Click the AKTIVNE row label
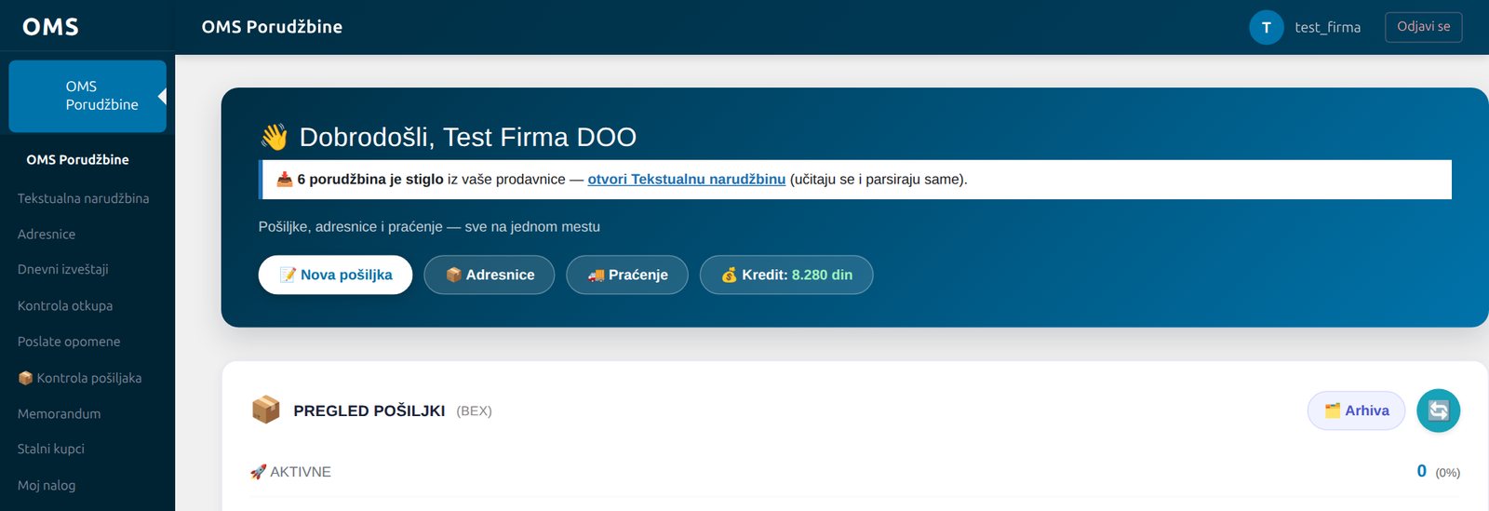 290,472
